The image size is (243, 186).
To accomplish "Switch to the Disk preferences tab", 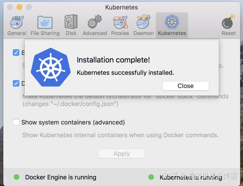I will 71,26.
